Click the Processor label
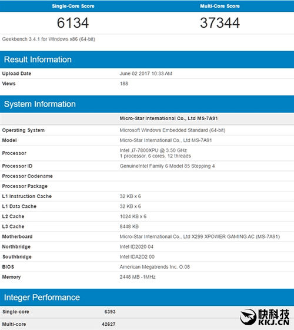 click(14, 153)
